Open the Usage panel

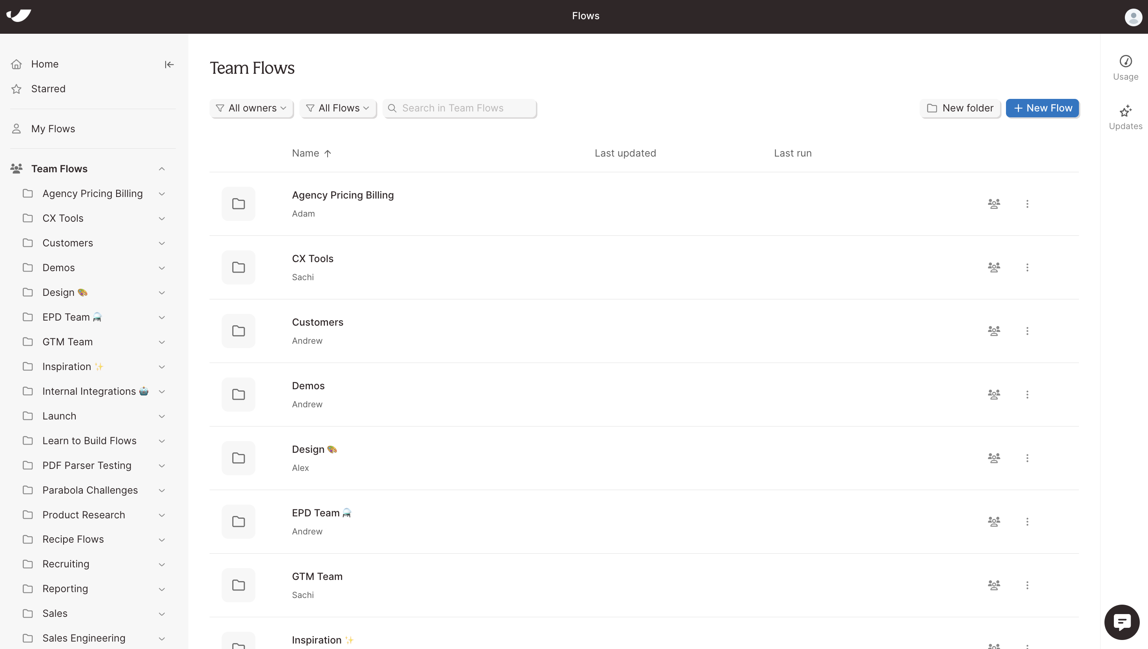tap(1125, 67)
